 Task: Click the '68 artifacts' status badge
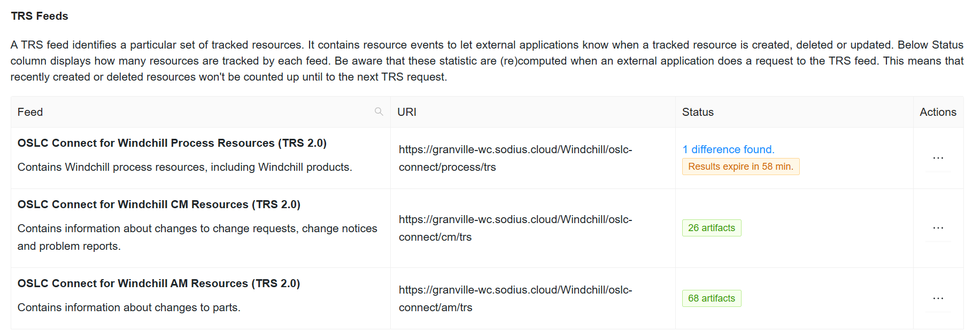pos(712,298)
